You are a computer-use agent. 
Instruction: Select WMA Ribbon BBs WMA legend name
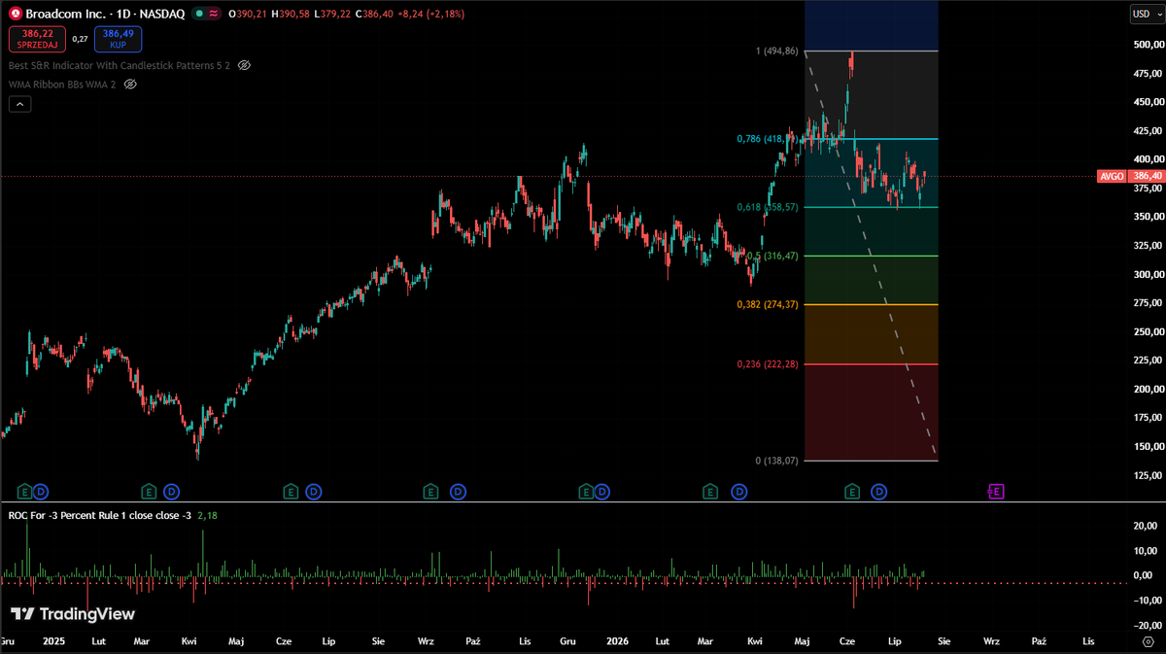pyautogui.click(x=61, y=85)
